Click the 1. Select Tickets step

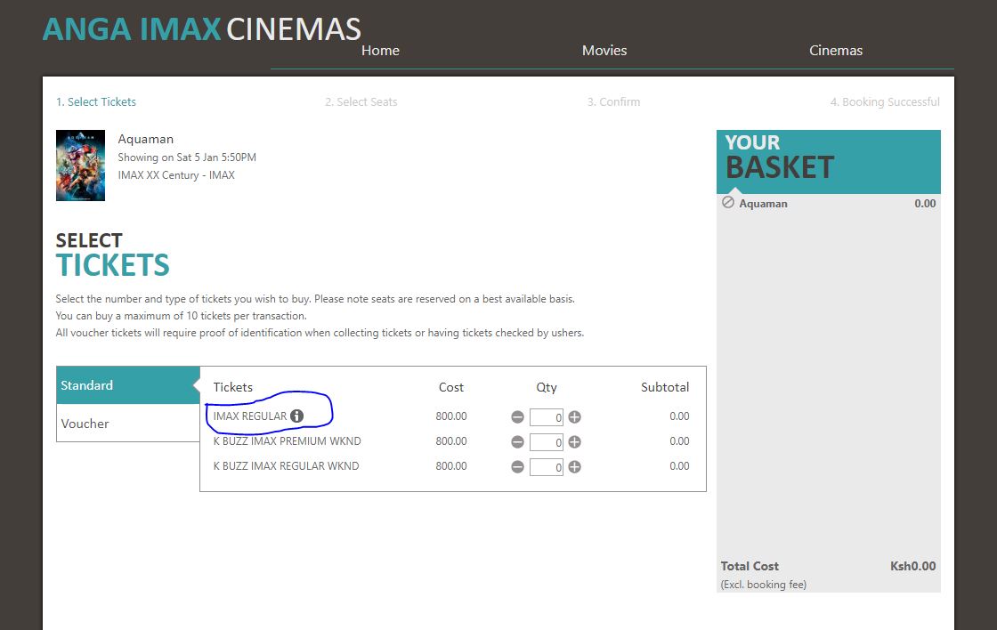click(x=96, y=101)
